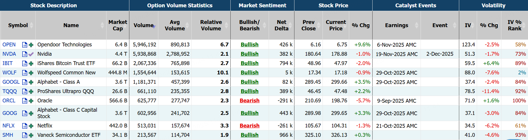Open the document icon for SMH
Screen dimensions: 528x140
[25, 135]
